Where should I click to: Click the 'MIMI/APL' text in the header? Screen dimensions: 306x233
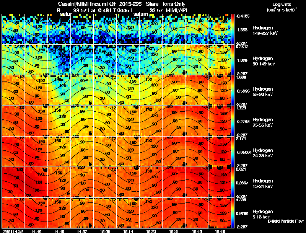177,10
